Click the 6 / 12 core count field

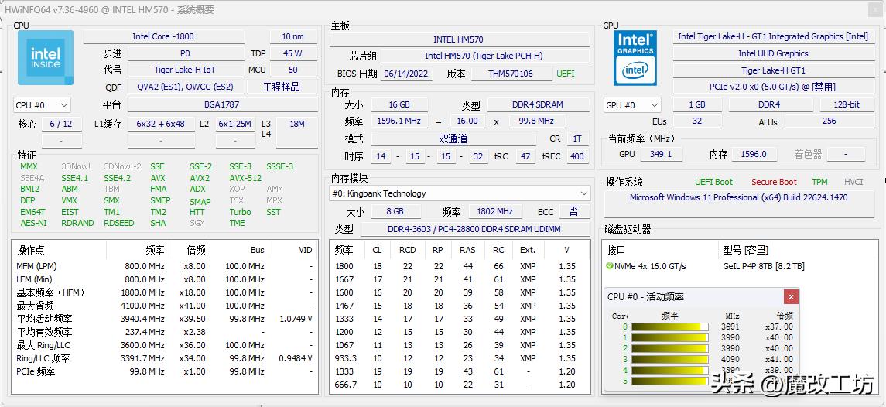(61, 124)
